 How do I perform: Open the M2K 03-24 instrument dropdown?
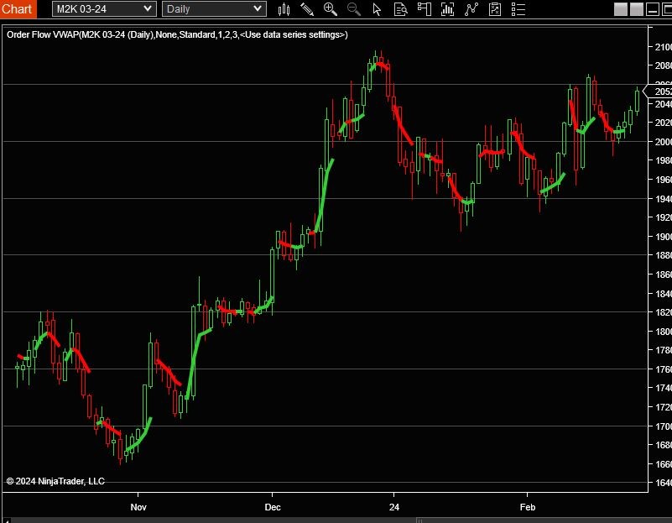[104, 9]
